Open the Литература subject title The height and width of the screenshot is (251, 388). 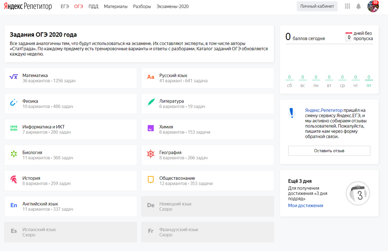172,101
